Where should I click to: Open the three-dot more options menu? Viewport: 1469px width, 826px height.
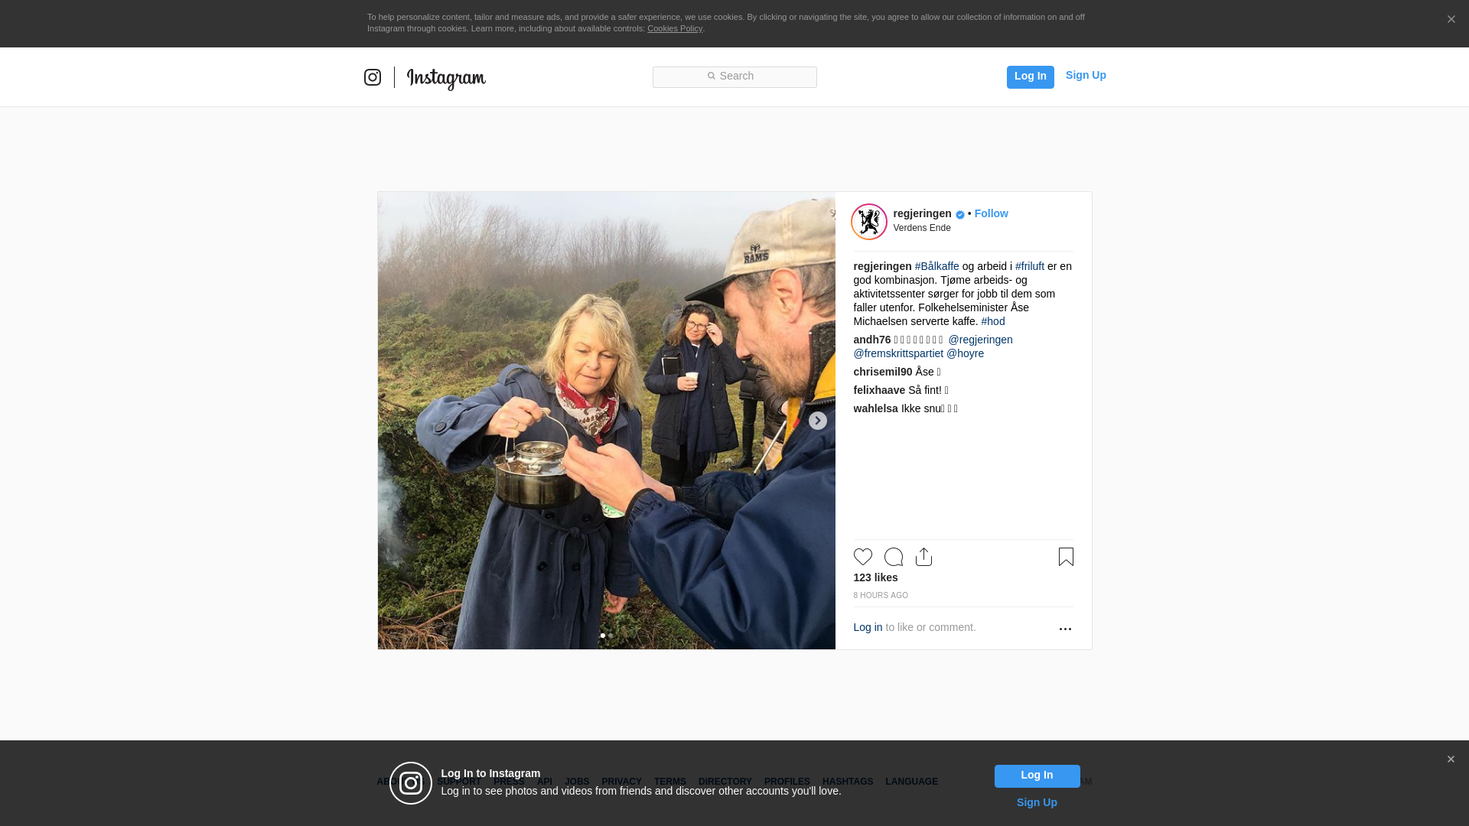click(1065, 629)
